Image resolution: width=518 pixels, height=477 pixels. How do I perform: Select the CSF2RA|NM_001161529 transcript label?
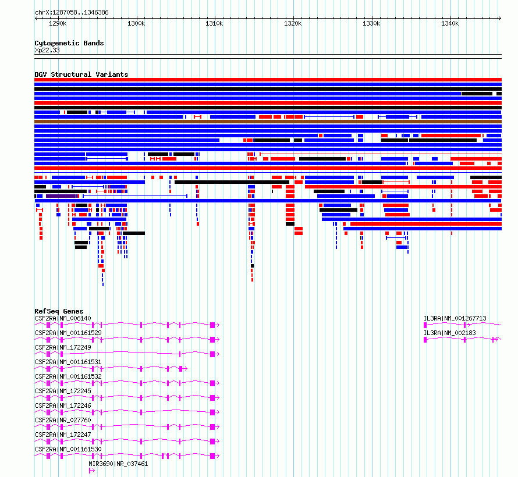[68, 333]
